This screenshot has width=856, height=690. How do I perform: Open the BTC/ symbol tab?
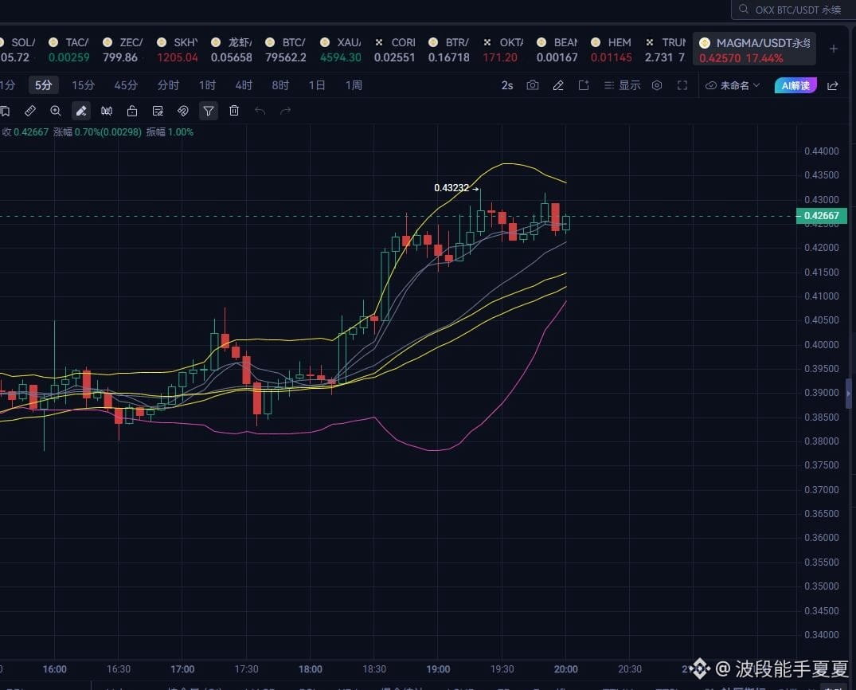286,49
